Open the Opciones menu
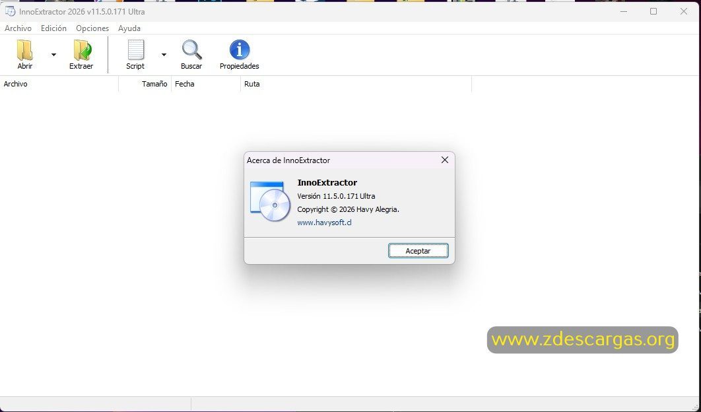 (92, 28)
